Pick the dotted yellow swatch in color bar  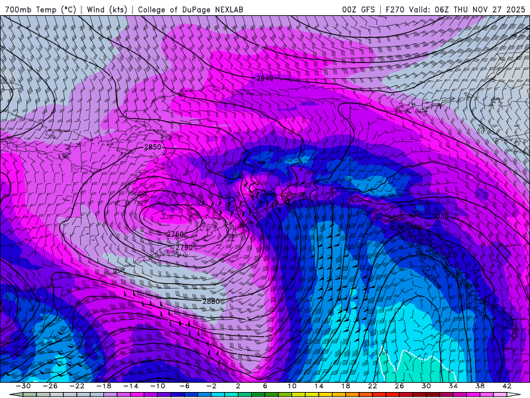pyautogui.click(x=299, y=395)
